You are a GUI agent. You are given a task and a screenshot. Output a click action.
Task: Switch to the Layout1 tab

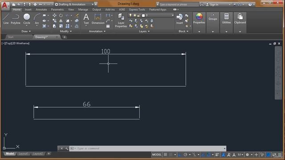pyautogui.click(x=24, y=154)
